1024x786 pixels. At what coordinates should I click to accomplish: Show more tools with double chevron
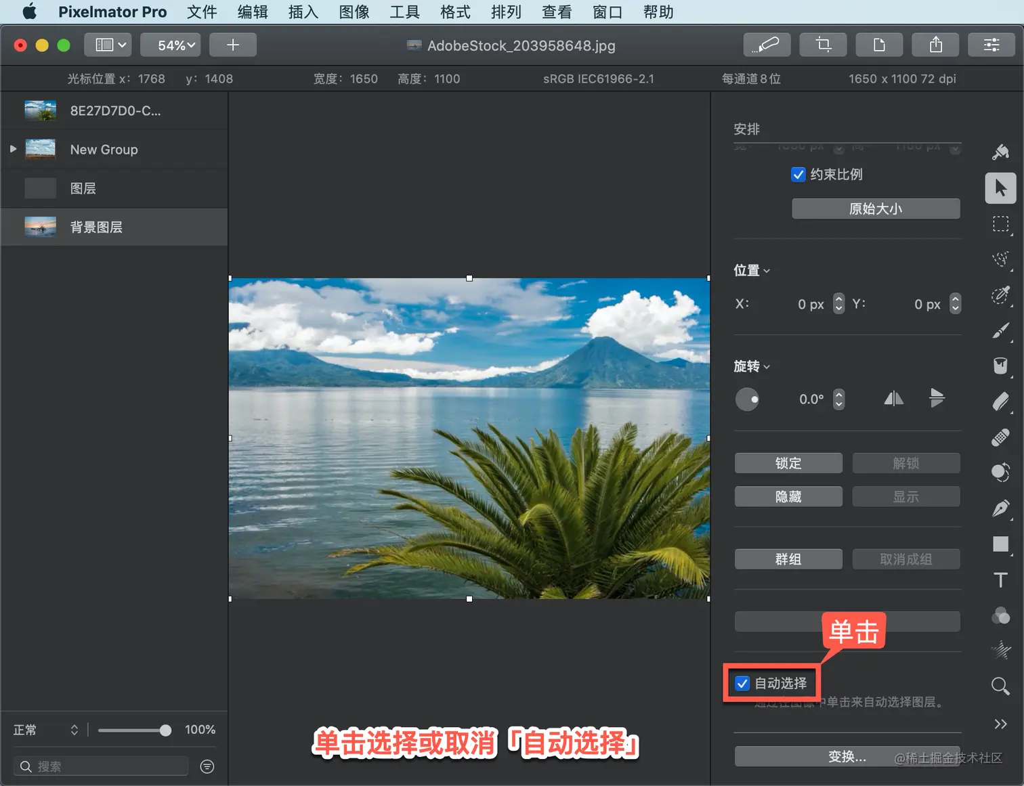click(x=1000, y=724)
